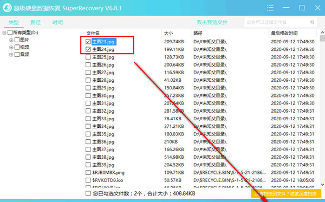Click the orange deep scan button
The height and width of the screenshot is (202, 325).
point(286,194)
